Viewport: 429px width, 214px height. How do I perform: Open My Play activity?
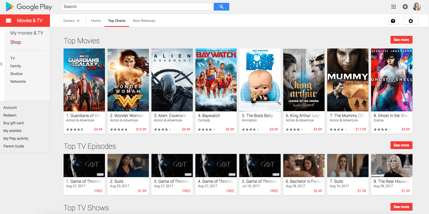tap(16, 138)
